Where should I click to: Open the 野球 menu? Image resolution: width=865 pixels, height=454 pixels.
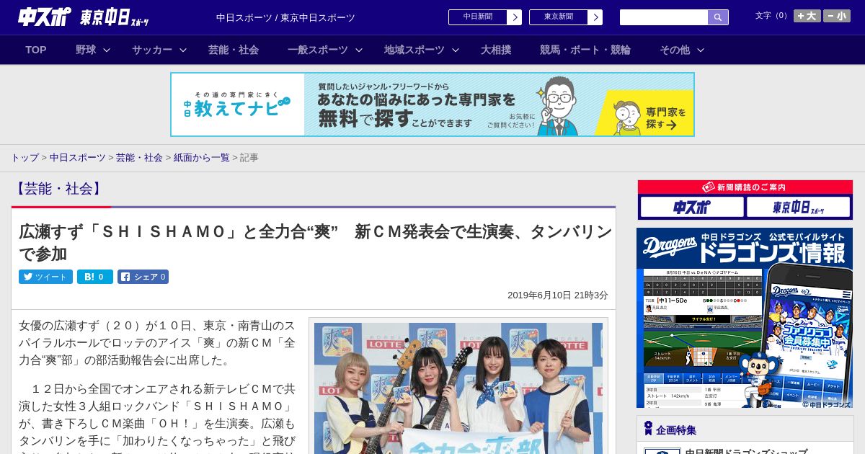[86, 50]
